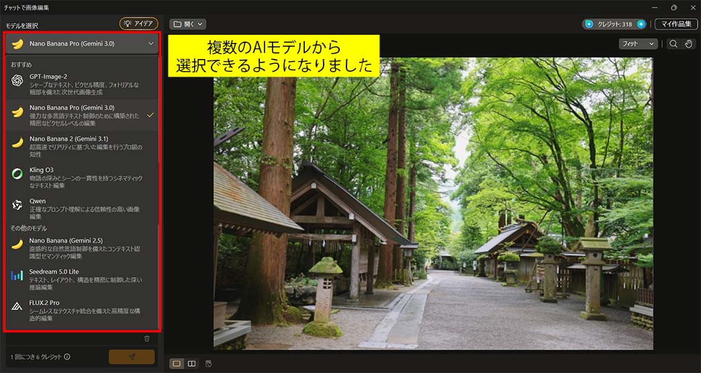Click the send prompt arrow button
Viewport: 701px width, 373px height.
[132, 357]
